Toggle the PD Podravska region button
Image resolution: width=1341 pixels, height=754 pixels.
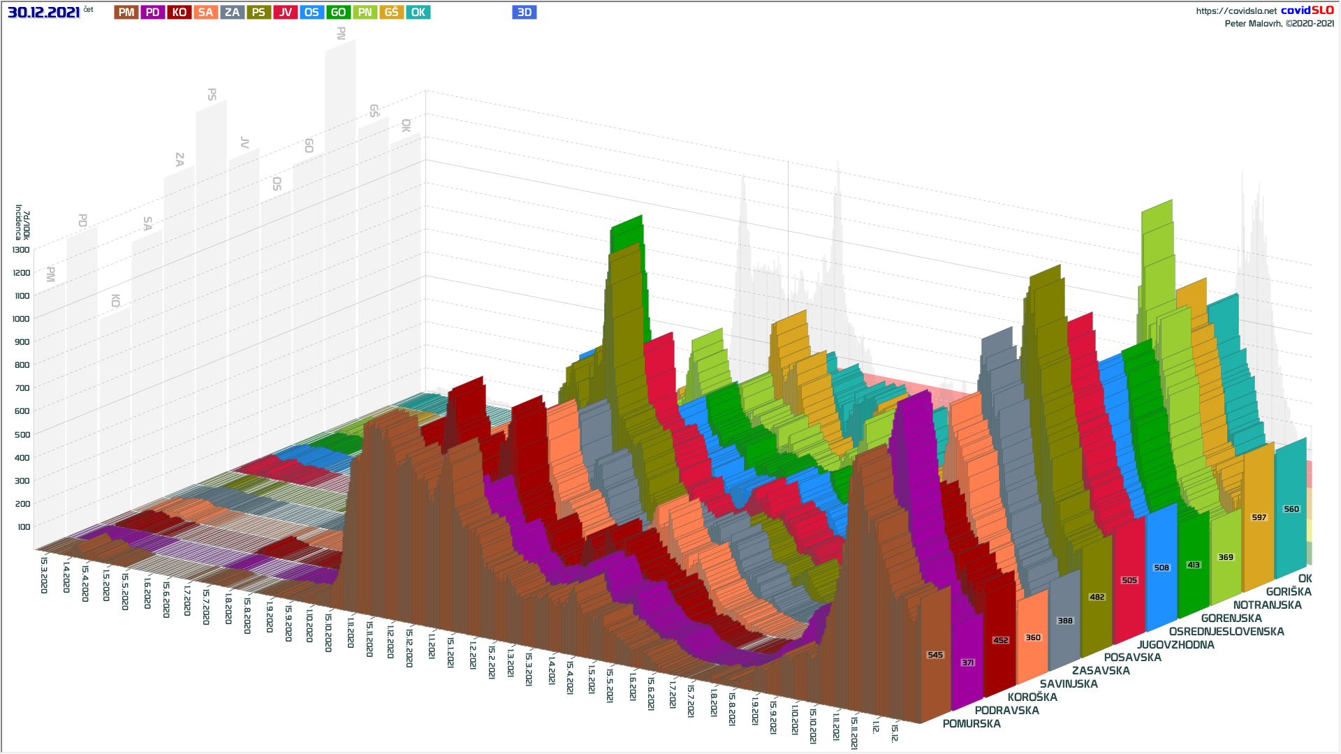(152, 13)
